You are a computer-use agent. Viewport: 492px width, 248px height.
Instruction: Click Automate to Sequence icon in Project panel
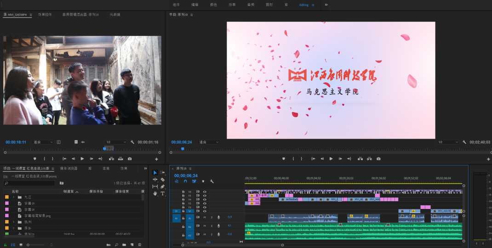[x=109, y=245]
